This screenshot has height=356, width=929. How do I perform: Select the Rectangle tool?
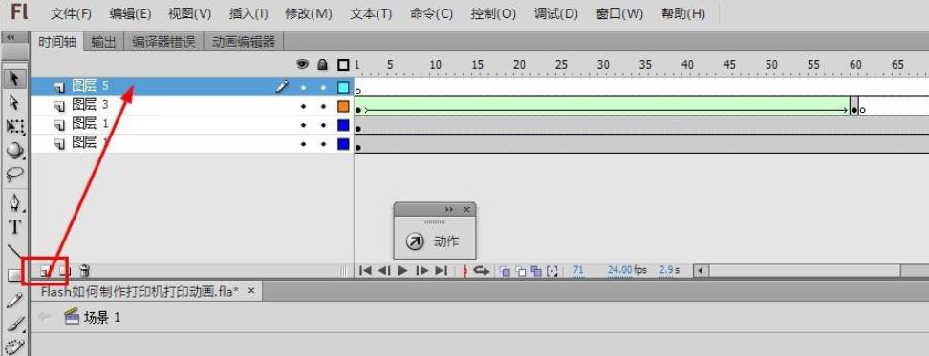pos(14,275)
